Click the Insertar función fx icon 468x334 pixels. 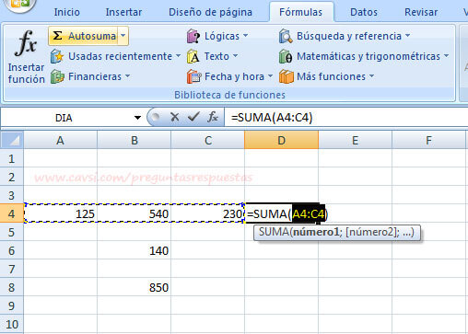(26, 43)
